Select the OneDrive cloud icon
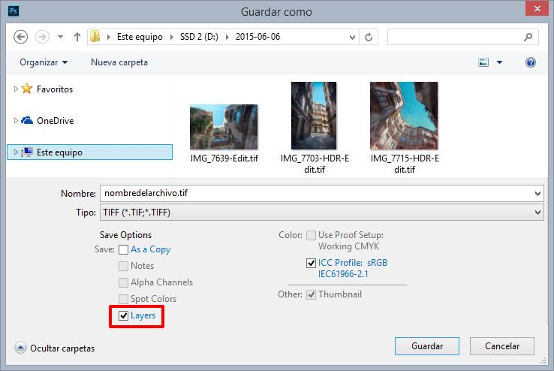This screenshot has height=371, width=554. pos(27,120)
